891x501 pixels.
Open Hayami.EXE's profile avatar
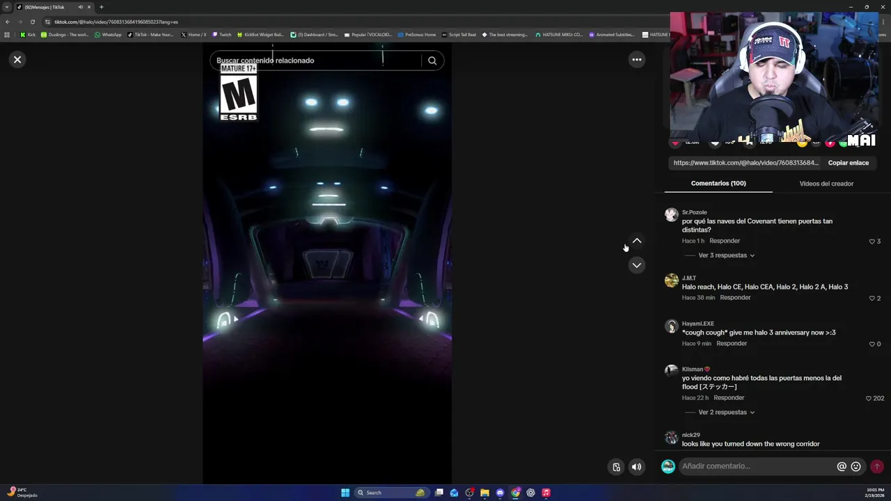(671, 326)
